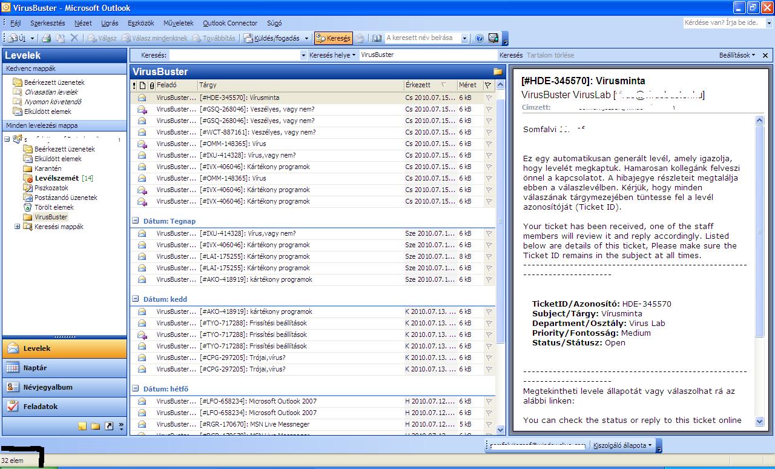Screen dimensions: 775x469
Task: Click the Válasz reply button
Action: click(x=102, y=38)
